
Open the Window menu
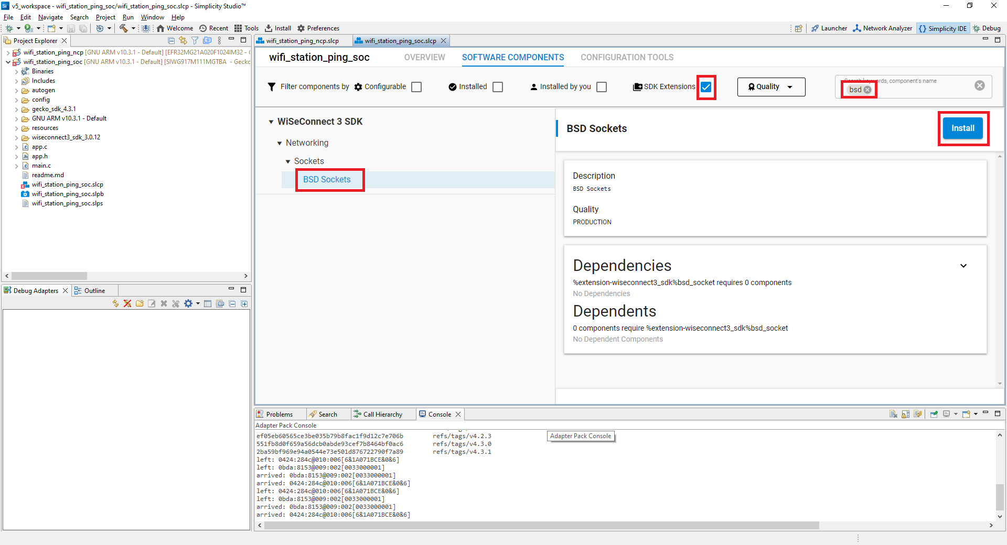pyautogui.click(x=152, y=17)
